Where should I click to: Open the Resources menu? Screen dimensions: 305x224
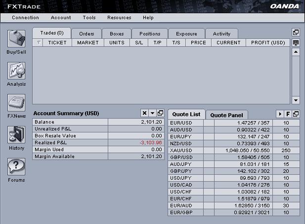(119, 18)
